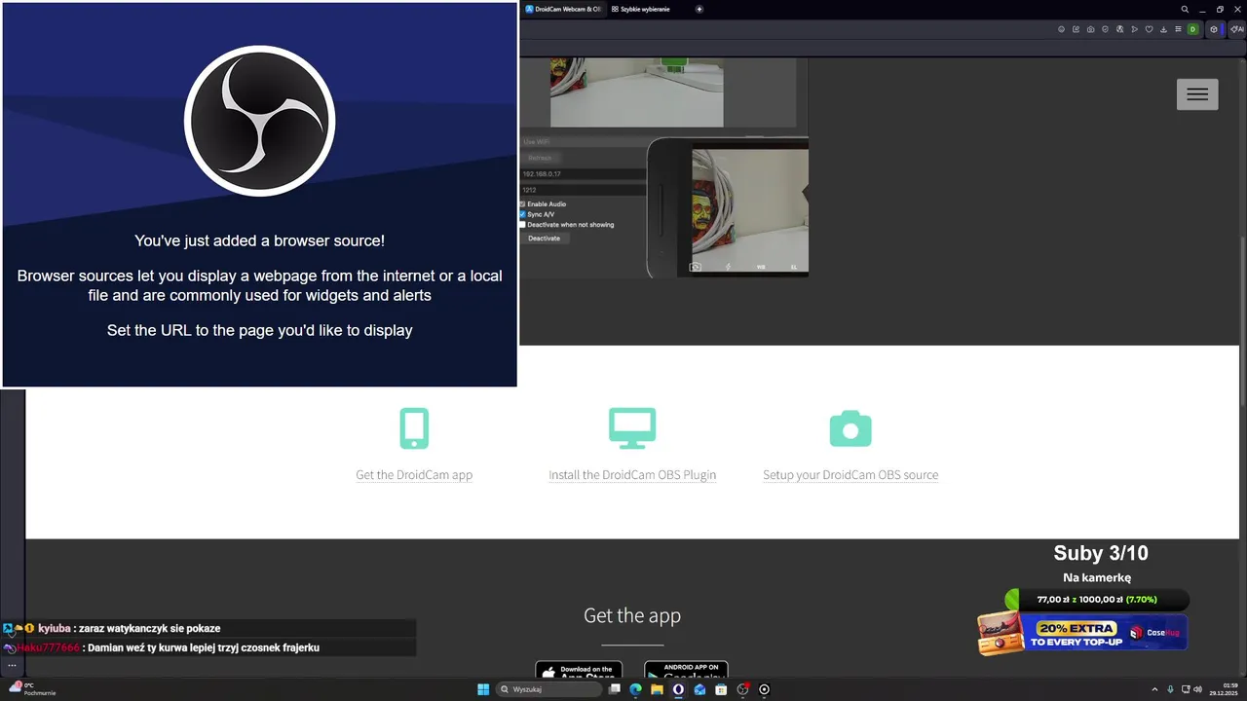Click the Wyszukaj taskbar search box
The height and width of the screenshot is (701, 1247).
(x=549, y=689)
